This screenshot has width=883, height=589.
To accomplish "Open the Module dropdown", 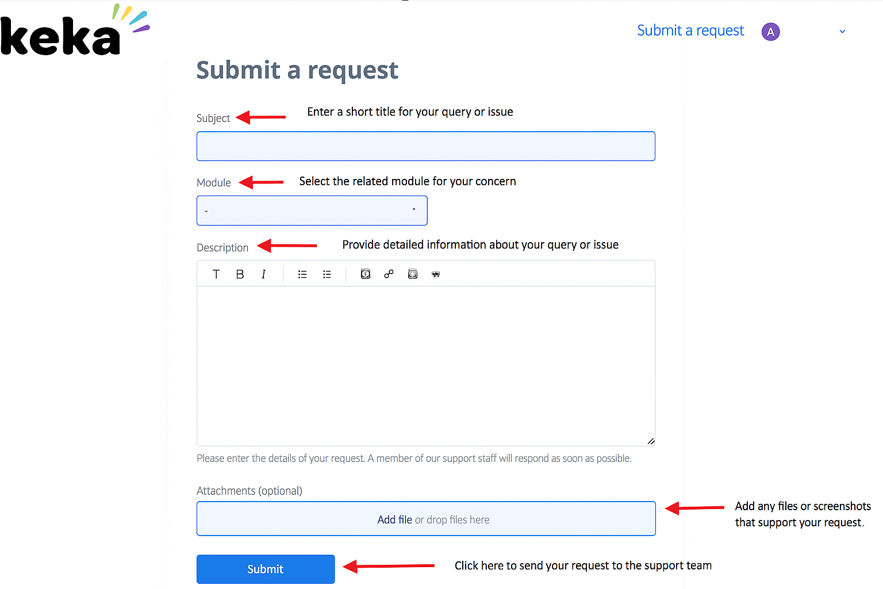I will coord(312,211).
